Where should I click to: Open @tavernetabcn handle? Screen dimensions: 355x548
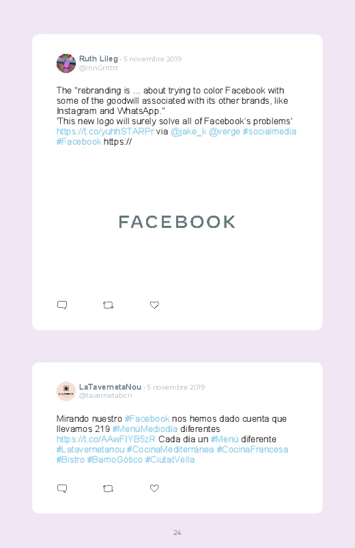[x=106, y=396]
